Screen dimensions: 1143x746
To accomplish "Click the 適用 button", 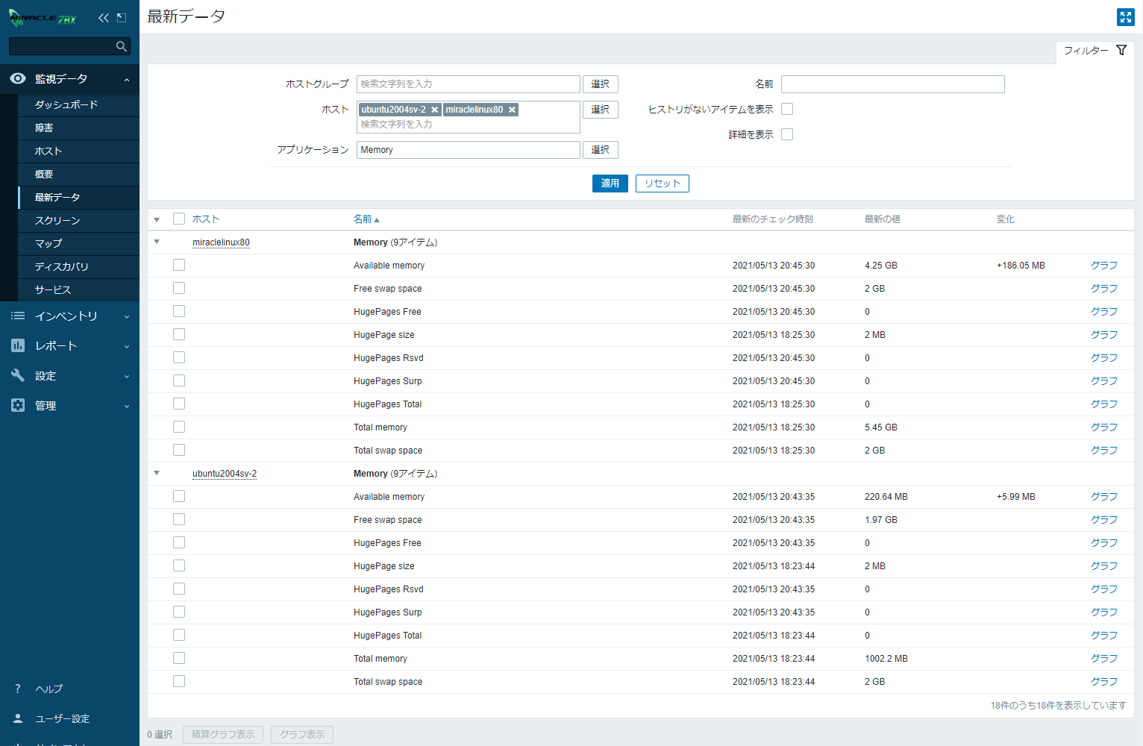I will coord(610,184).
